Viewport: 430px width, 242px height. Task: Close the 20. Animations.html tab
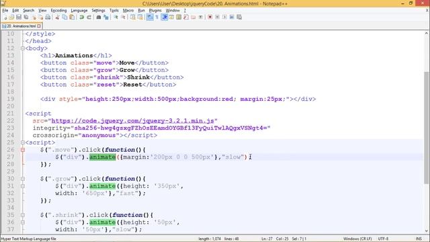coord(39,26)
